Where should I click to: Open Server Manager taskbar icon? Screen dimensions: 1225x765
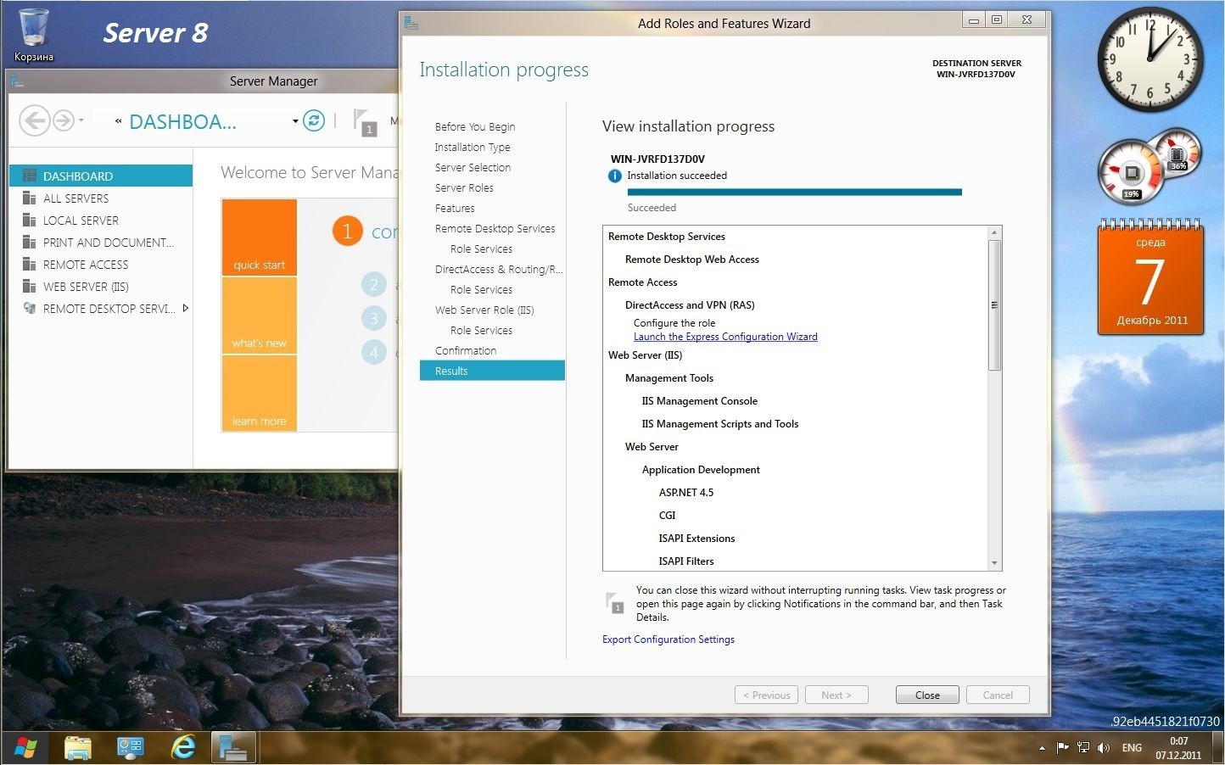point(233,747)
